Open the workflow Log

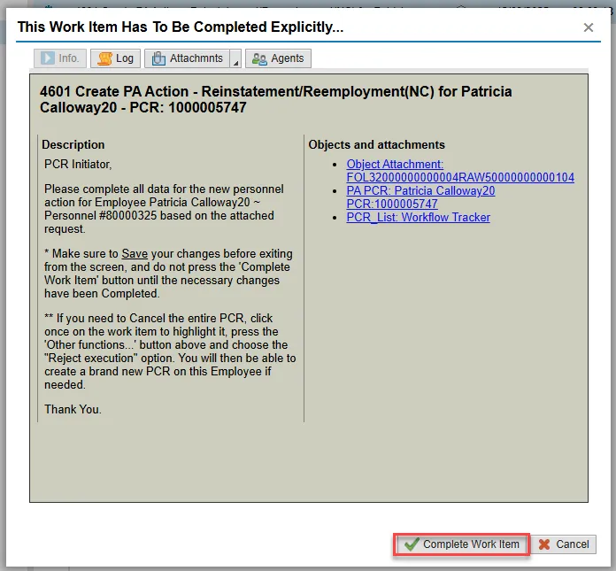115,58
